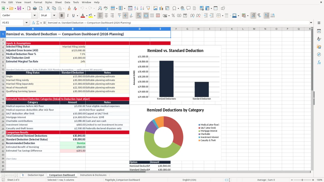Open the Sidebar Styles panel
The image size is (324, 182).
319,39
